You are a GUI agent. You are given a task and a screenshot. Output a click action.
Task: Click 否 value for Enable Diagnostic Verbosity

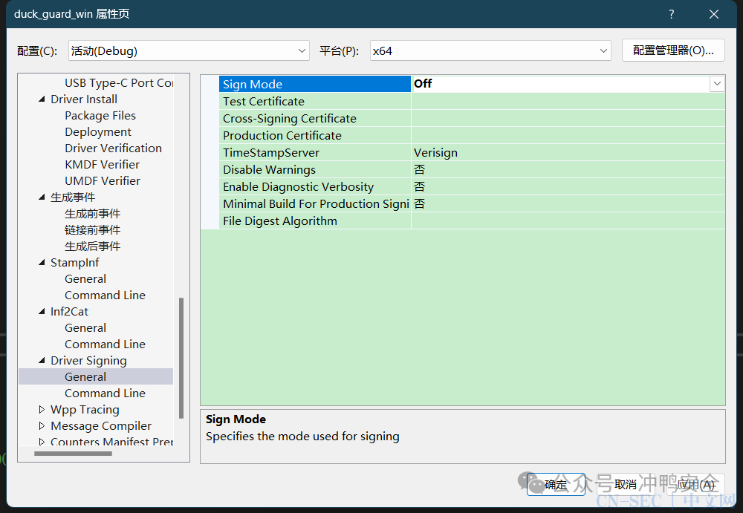point(568,186)
